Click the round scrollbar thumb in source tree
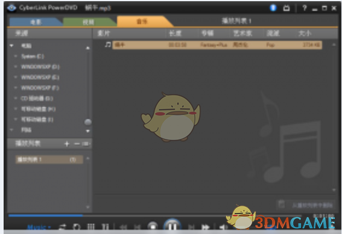Viewport: 342px width, 234px height. 88,122
